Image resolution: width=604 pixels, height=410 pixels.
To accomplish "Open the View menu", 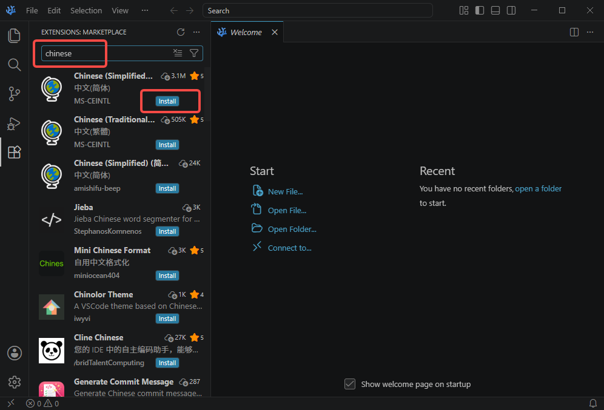I will tap(120, 11).
